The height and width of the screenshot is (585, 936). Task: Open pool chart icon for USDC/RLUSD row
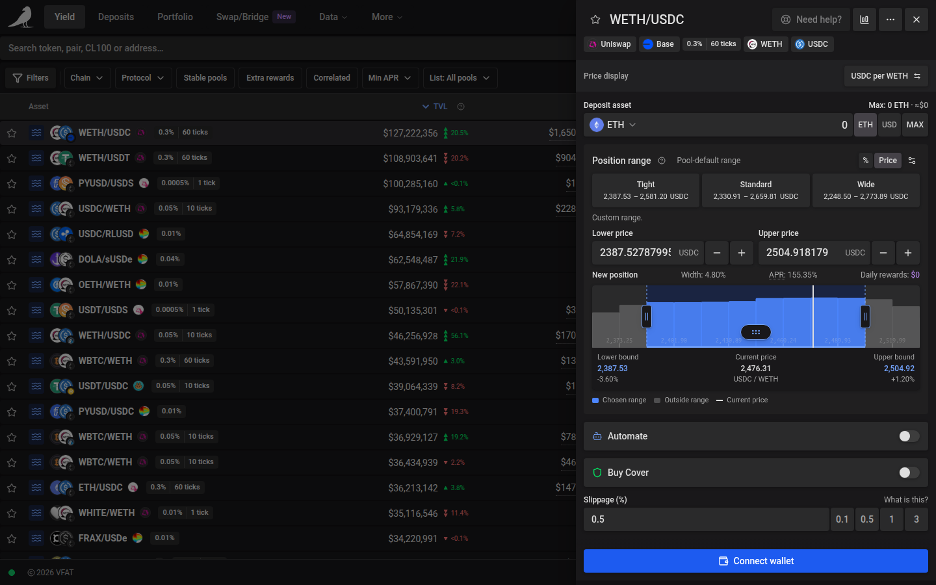[36, 234]
